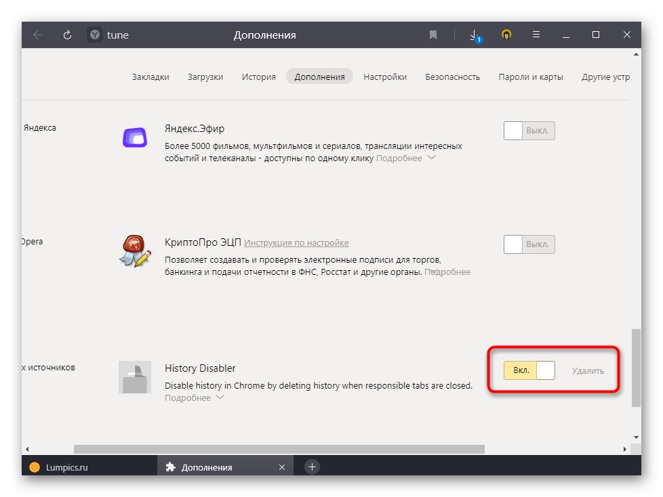Open a new tab with plus button

coord(312,467)
